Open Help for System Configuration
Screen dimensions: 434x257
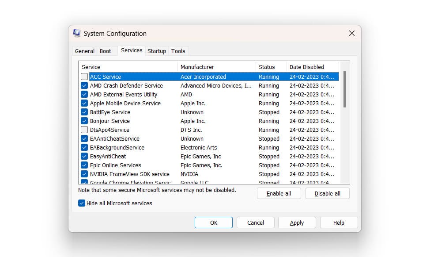(339, 222)
